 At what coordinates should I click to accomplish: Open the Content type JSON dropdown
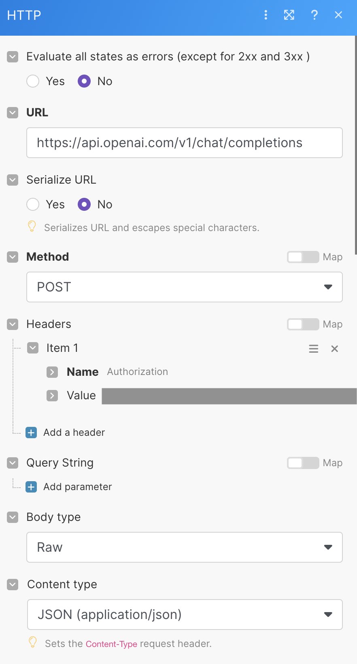(185, 615)
